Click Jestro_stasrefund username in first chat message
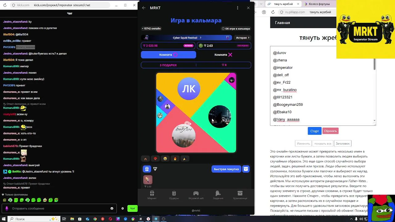Image resolution: width=395 pixels, height=222 pixels. coord(15,22)
